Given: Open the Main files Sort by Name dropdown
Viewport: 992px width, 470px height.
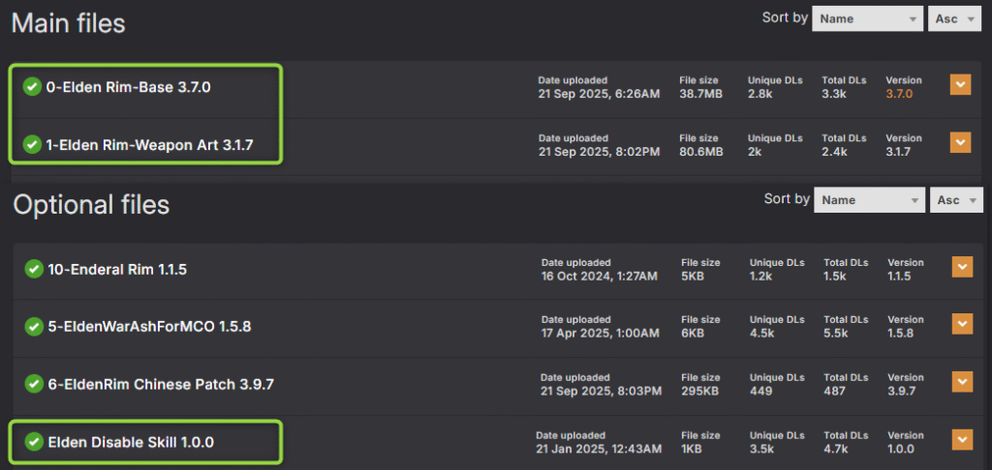Looking at the screenshot, I should click(867, 18).
